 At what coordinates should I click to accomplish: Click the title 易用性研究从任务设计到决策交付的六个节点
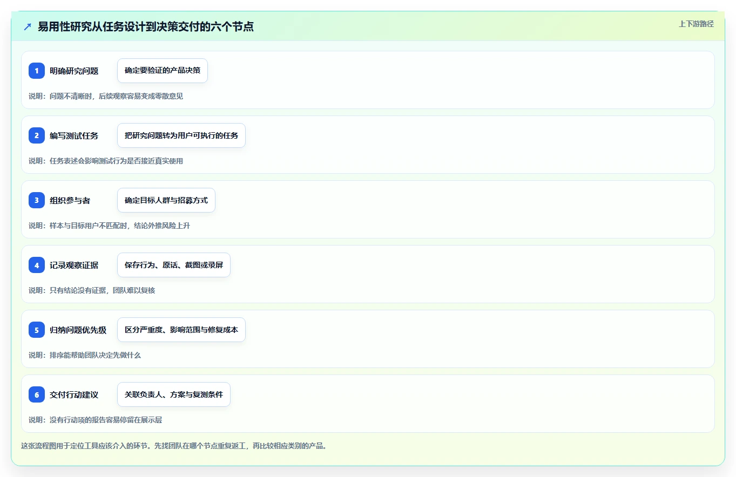pos(146,26)
